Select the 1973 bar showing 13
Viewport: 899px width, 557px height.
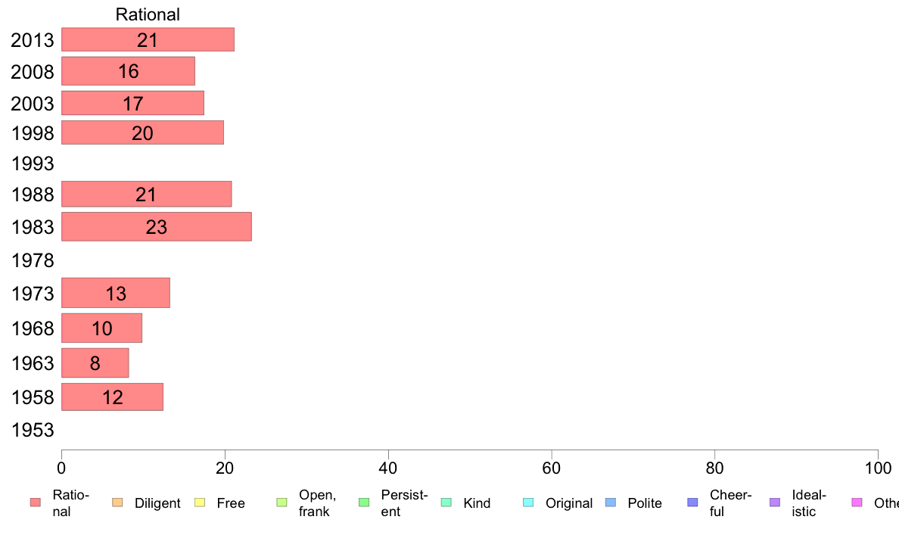coord(116,293)
